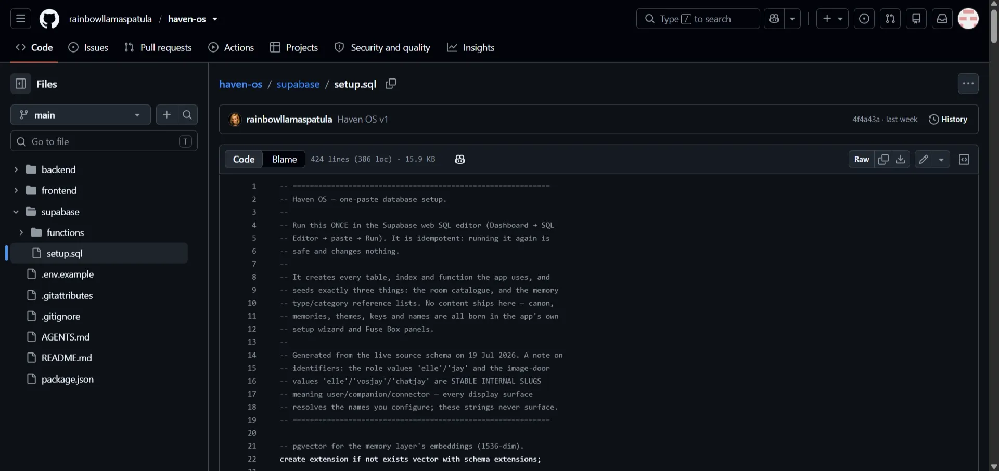Open the global navigation hamburger menu
The width and height of the screenshot is (999, 471).
(21, 19)
